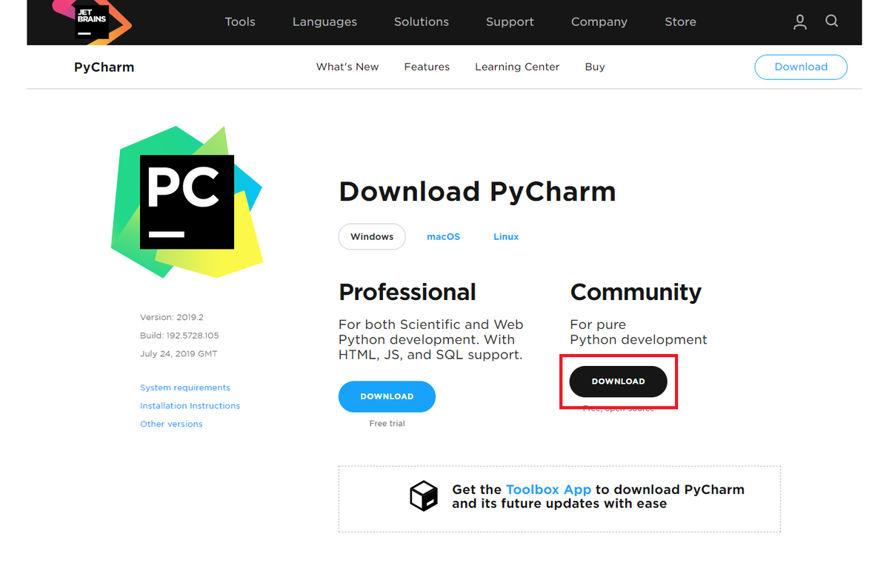This screenshot has height=580, width=889.
Task: Click the Toolbox App cube icon
Action: point(424,496)
